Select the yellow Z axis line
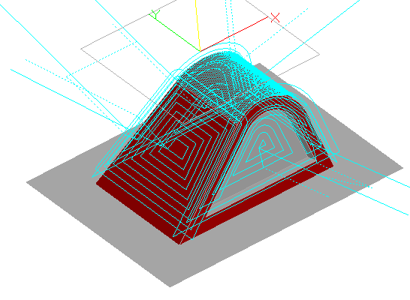Image resolution: width=410 pixels, height=300 pixels. pos(197,25)
